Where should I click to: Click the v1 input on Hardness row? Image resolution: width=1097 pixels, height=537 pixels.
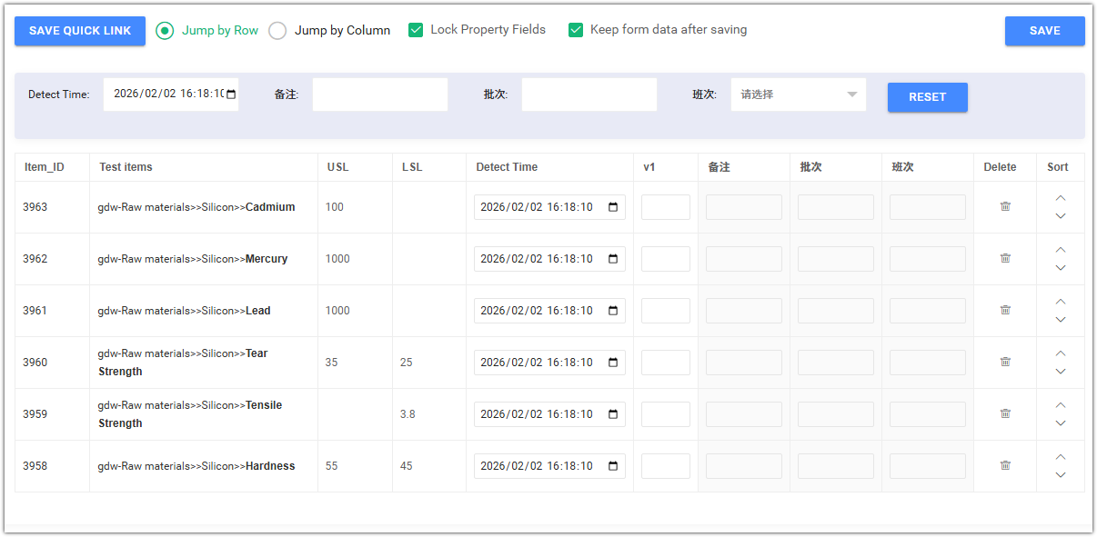click(x=665, y=465)
